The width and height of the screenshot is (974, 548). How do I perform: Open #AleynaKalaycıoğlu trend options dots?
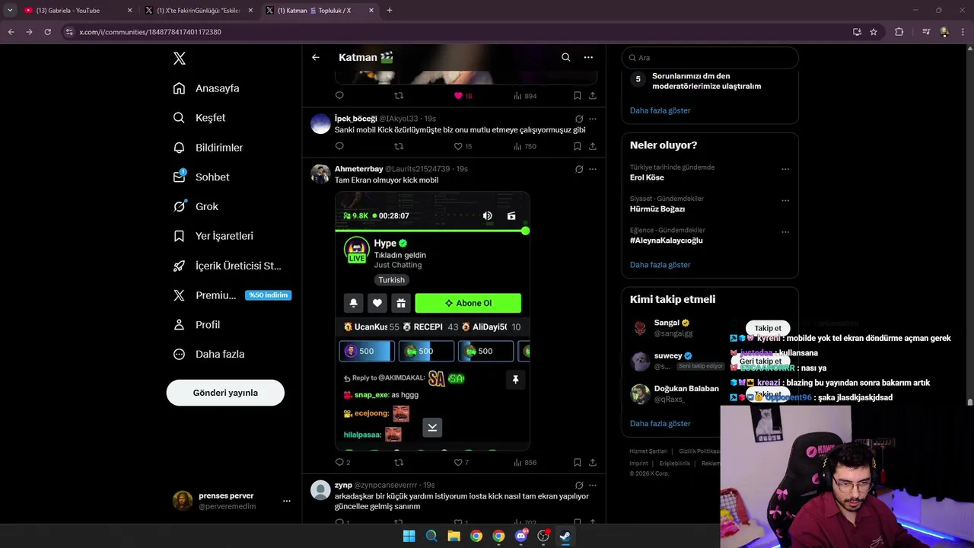click(785, 232)
